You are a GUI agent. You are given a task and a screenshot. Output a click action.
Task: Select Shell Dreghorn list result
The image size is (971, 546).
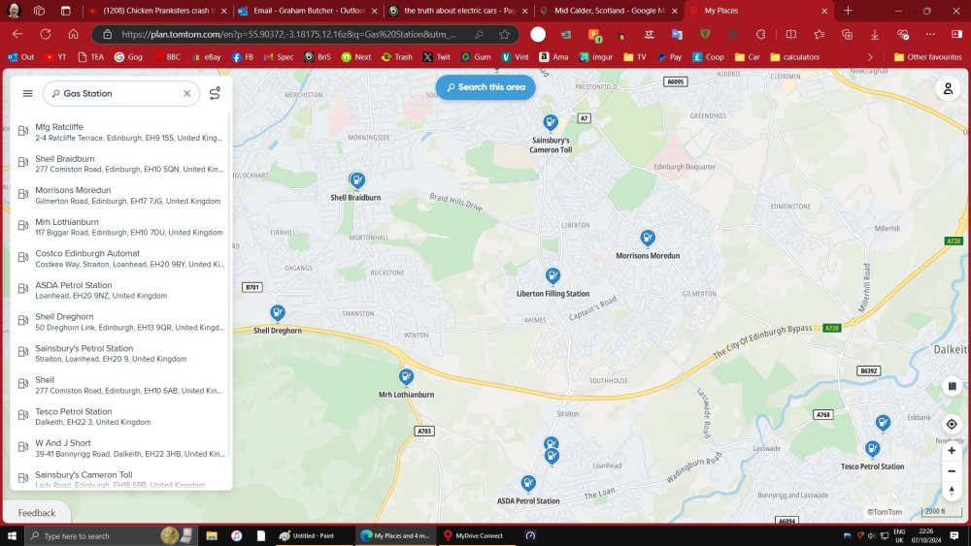[120, 322]
